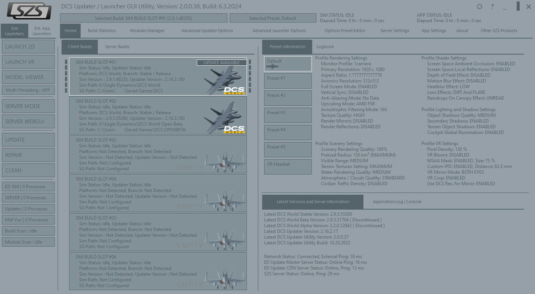The width and height of the screenshot is (535, 294).
Task: Click the LAUNCH 2D button
Action: (28, 47)
